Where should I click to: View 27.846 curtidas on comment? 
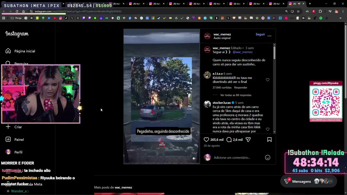222,87
